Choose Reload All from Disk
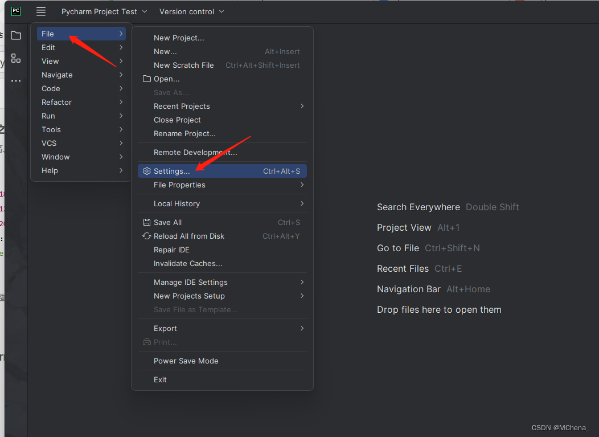The image size is (599, 437). point(222,236)
